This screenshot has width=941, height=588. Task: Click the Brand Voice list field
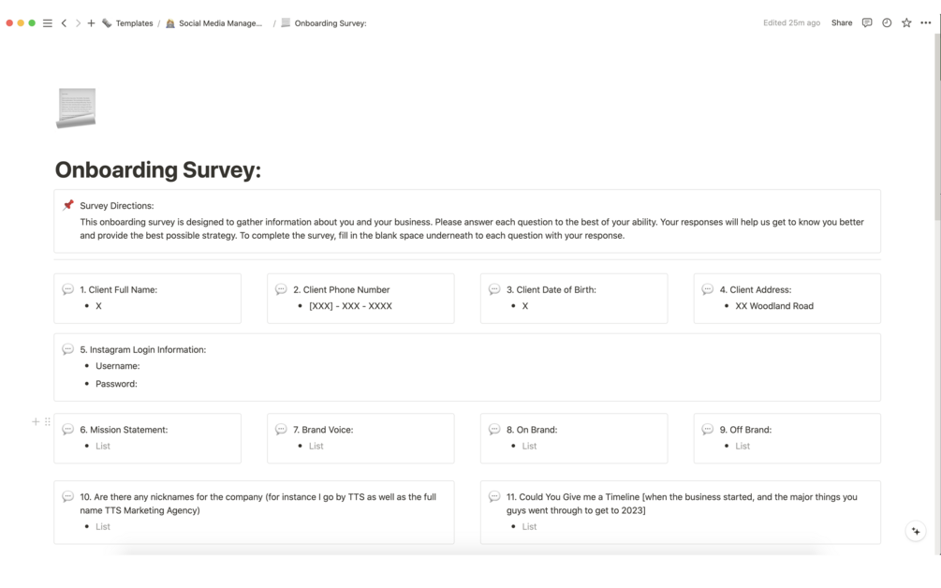[x=316, y=447]
